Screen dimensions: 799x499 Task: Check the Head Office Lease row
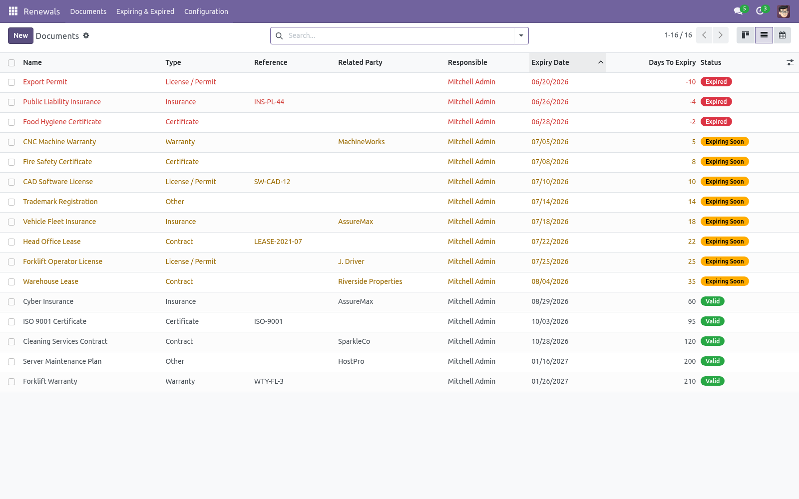pyautogui.click(x=11, y=242)
